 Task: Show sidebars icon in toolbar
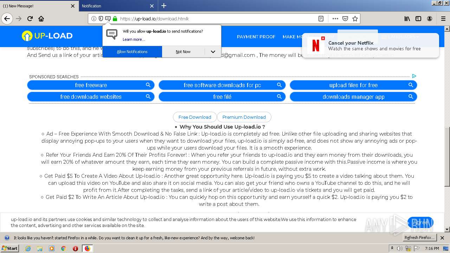click(418, 19)
